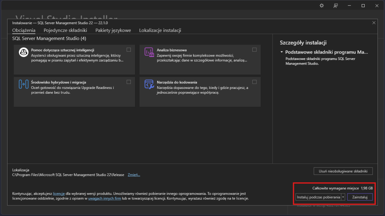
Task: Go to Lokalizacje instalacji tab
Action: (x=160, y=30)
